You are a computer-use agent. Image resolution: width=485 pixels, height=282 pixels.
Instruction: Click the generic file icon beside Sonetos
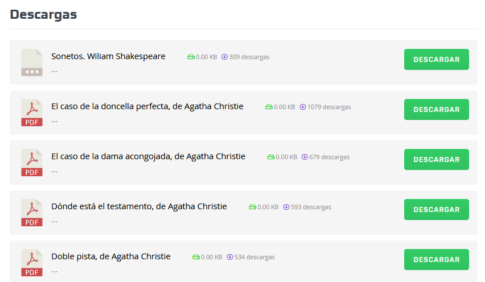[32, 63]
